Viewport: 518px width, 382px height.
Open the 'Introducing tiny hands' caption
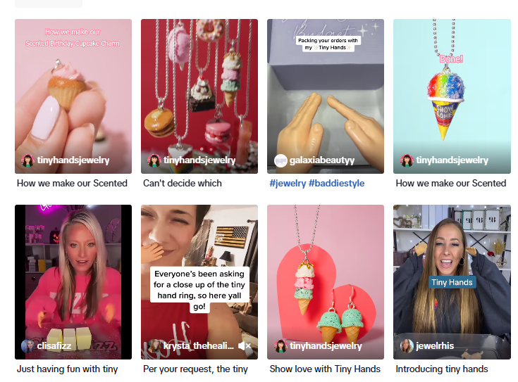pyautogui.click(x=442, y=369)
